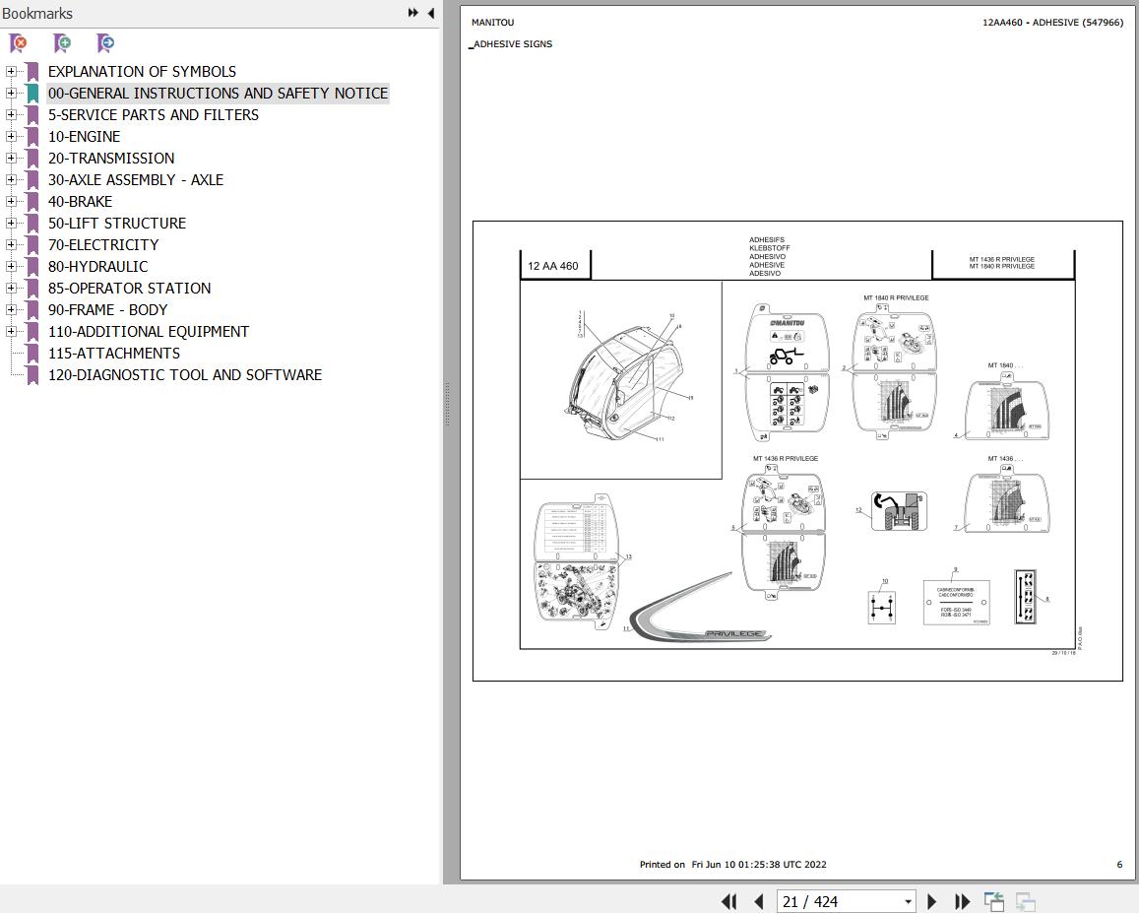Click the bookmark icon beside 85-OPERATOR STATION
Viewport: 1139px width, 913px height.
point(32,288)
